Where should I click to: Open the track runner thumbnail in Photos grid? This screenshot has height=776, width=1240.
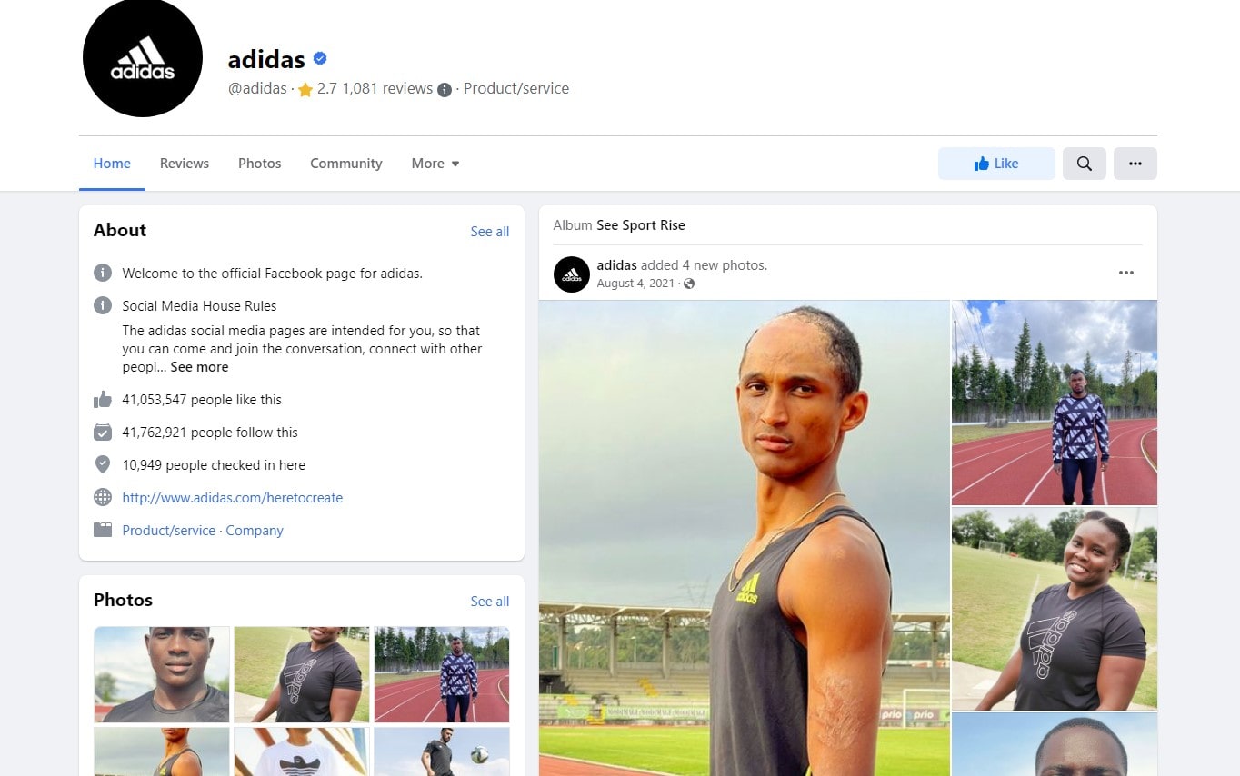(x=442, y=674)
